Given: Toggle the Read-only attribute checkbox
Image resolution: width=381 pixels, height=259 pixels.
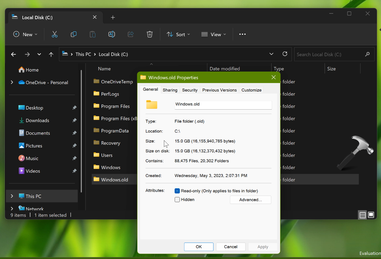Looking at the screenshot, I should 177,191.
